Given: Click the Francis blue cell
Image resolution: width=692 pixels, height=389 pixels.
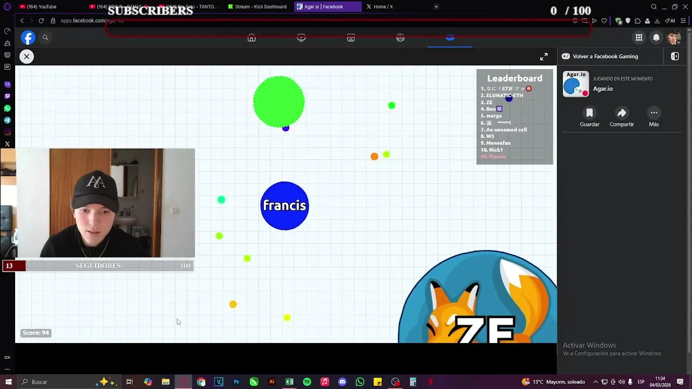Looking at the screenshot, I should 284,206.
